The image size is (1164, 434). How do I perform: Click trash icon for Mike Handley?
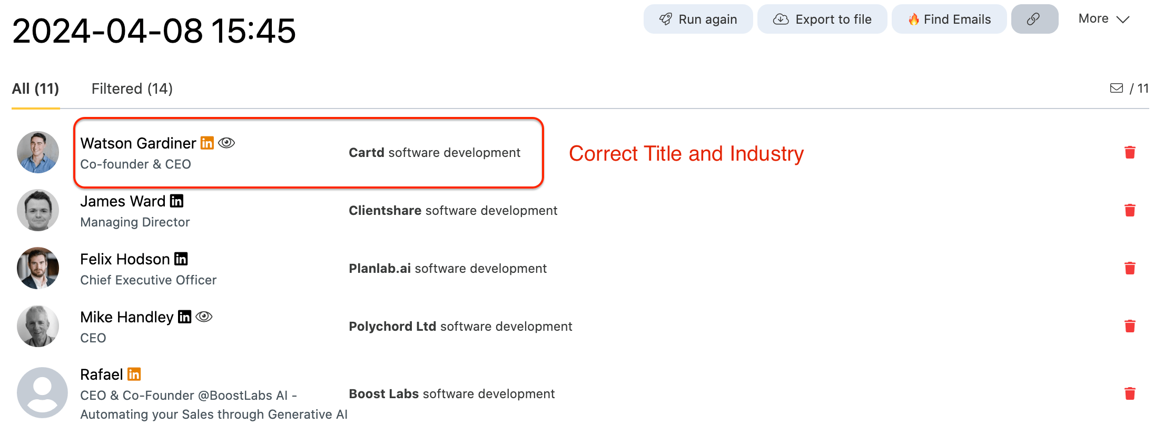[x=1129, y=327]
